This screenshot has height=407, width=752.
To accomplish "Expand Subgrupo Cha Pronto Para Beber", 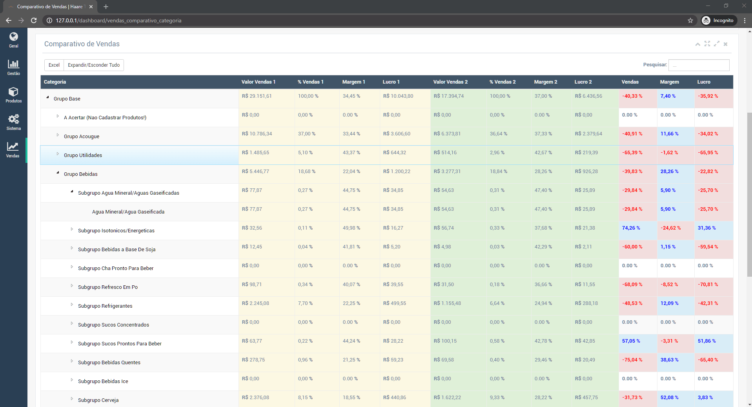I will pos(72,266).
